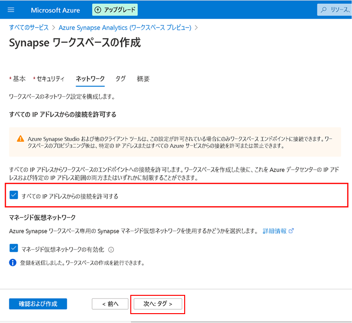The image size is (352, 323).
Task: Switch to the 基本 tab
Action: point(19,79)
